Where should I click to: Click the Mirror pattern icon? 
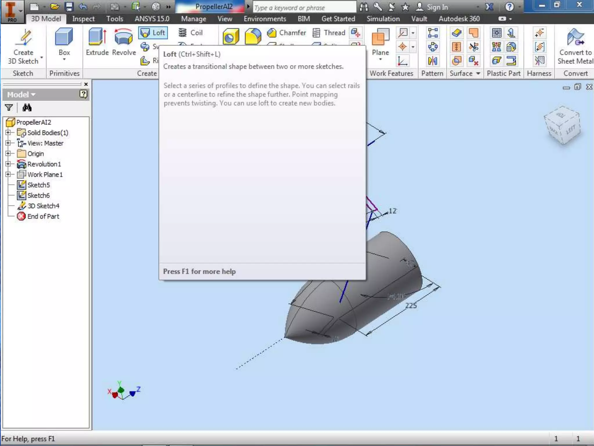pos(432,61)
